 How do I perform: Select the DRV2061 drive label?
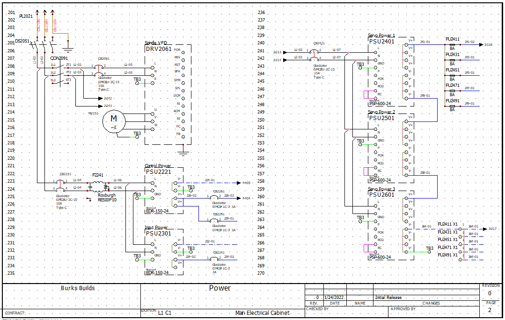[x=159, y=49]
